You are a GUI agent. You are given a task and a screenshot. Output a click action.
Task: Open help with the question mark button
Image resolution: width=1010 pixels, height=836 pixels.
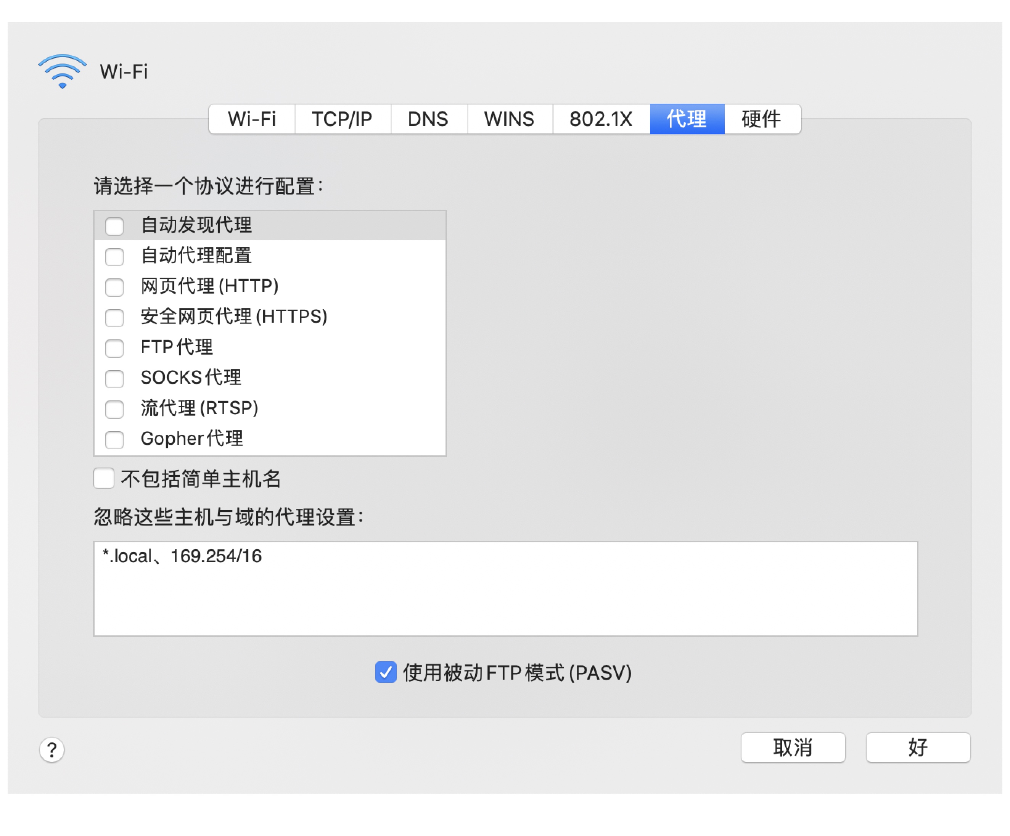(52, 749)
